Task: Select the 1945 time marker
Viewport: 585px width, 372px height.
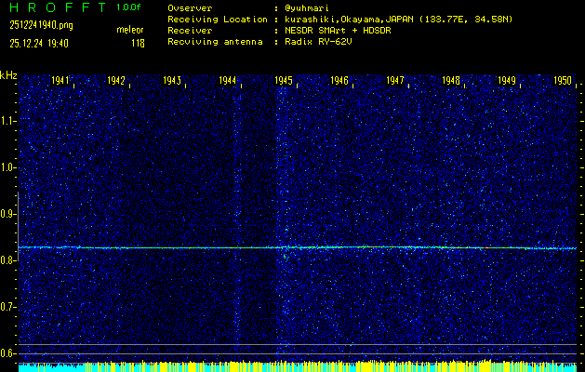Action: (284, 82)
